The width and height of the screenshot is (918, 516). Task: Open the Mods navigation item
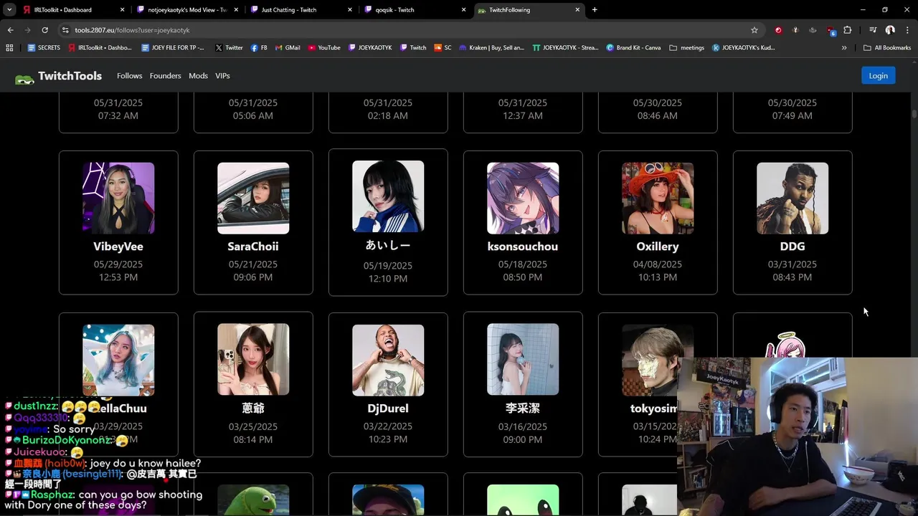(199, 76)
